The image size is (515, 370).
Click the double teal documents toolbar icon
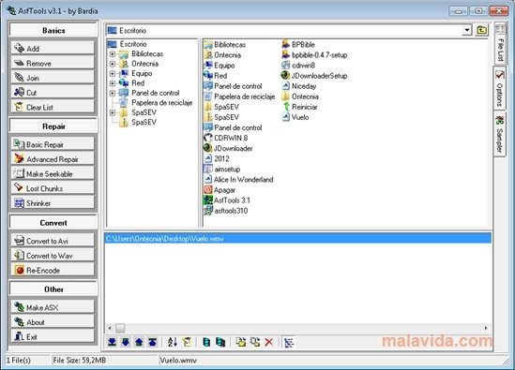[x=220, y=342]
